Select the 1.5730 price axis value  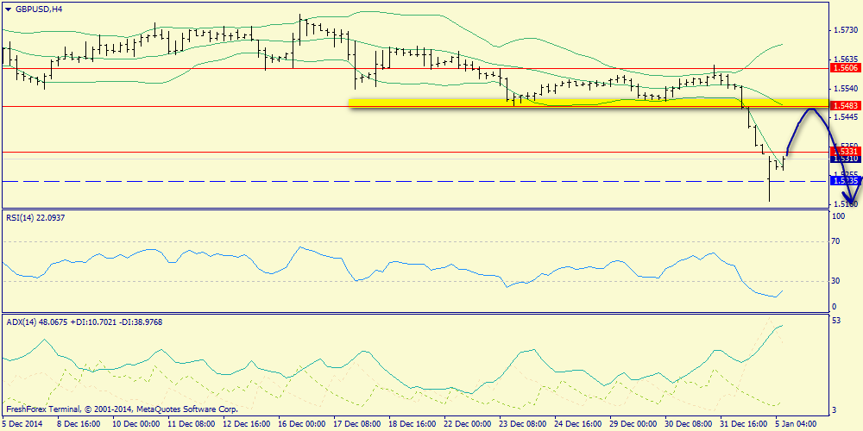point(846,29)
